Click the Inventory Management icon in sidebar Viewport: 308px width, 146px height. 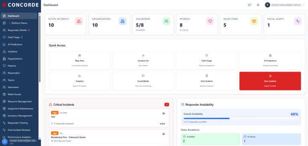4,116
